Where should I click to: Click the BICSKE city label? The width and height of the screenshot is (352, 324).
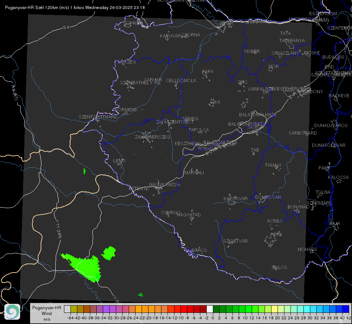click(312, 53)
